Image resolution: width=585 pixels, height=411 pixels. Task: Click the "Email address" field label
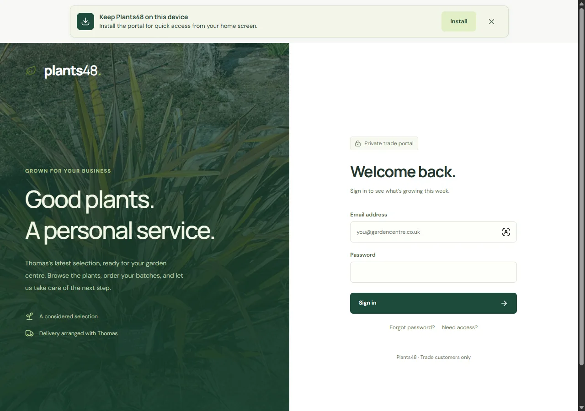coord(368,215)
